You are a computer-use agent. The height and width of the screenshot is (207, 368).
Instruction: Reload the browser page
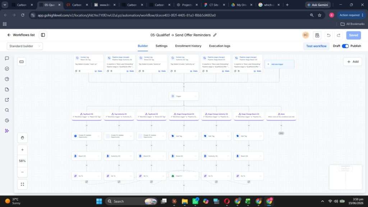click(x=23, y=15)
